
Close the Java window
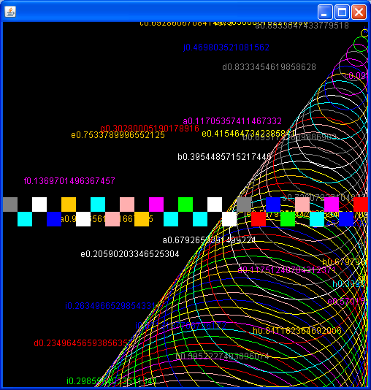[x=359, y=12]
